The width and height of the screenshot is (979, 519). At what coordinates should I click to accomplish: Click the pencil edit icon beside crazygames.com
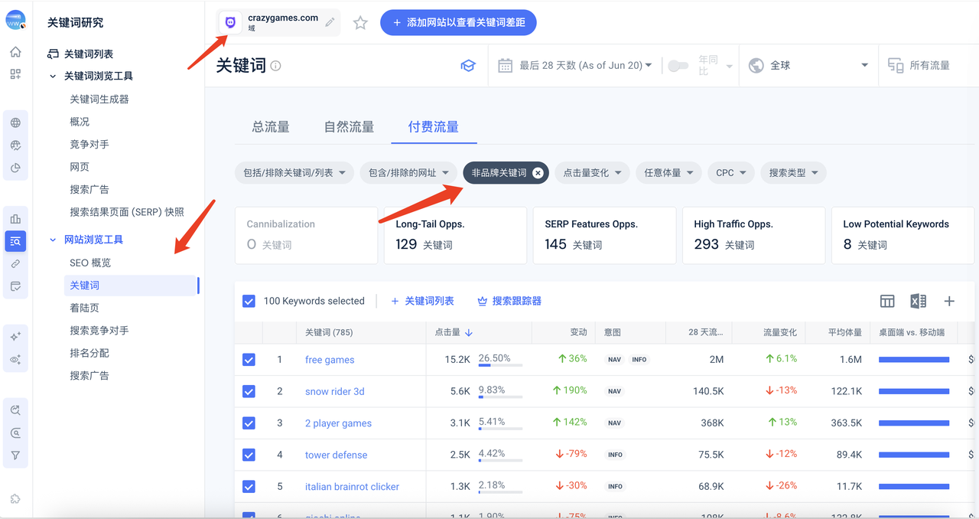pyautogui.click(x=330, y=23)
